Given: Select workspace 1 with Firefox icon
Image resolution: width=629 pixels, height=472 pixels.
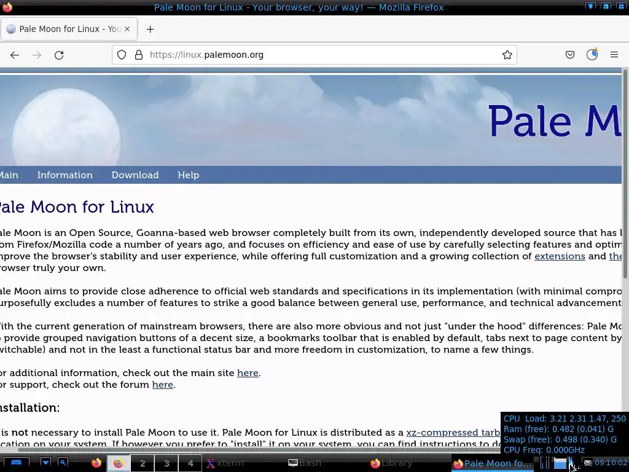Looking at the screenshot, I should tap(118, 463).
